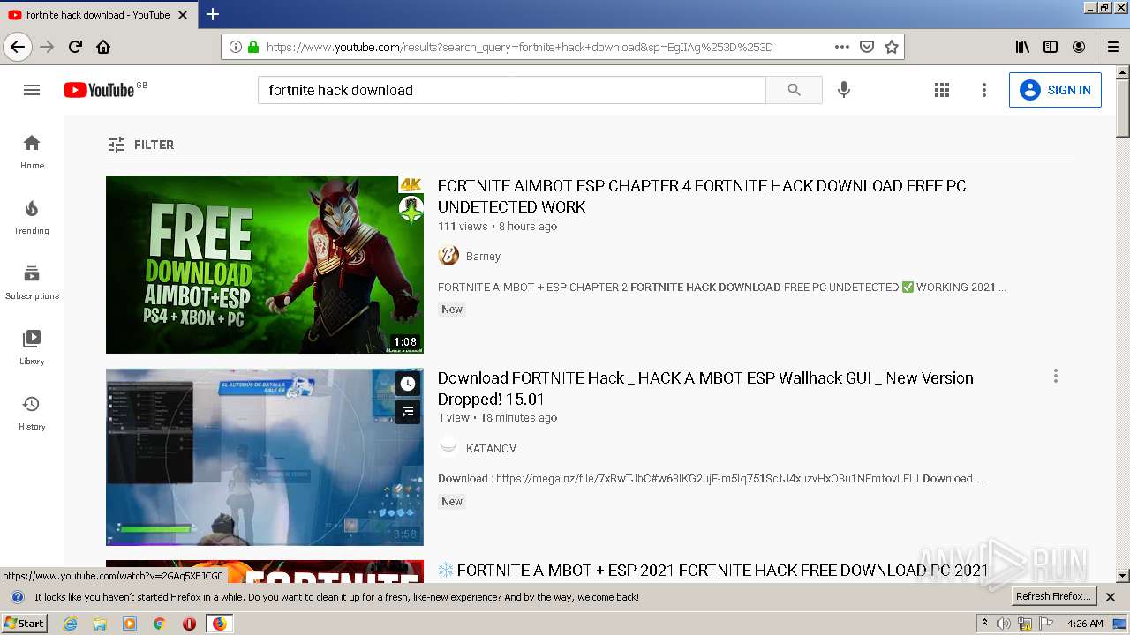Go back with the browser Back arrow
The image size is (1130, 635).
(x=18, y=47)
